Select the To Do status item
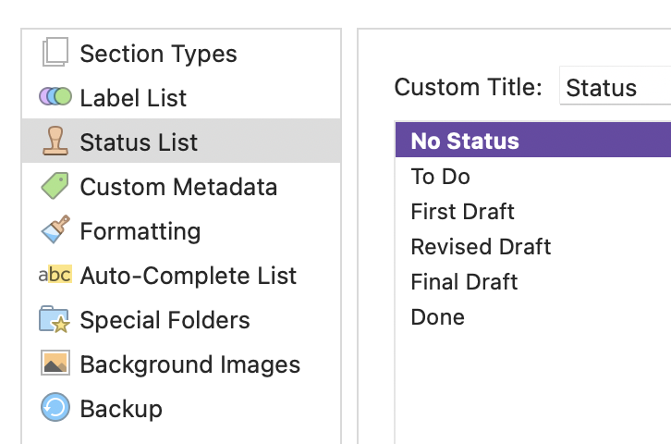The width and height of the screenshot is (671, 444). pyautogui.click(x=533, y=177)
